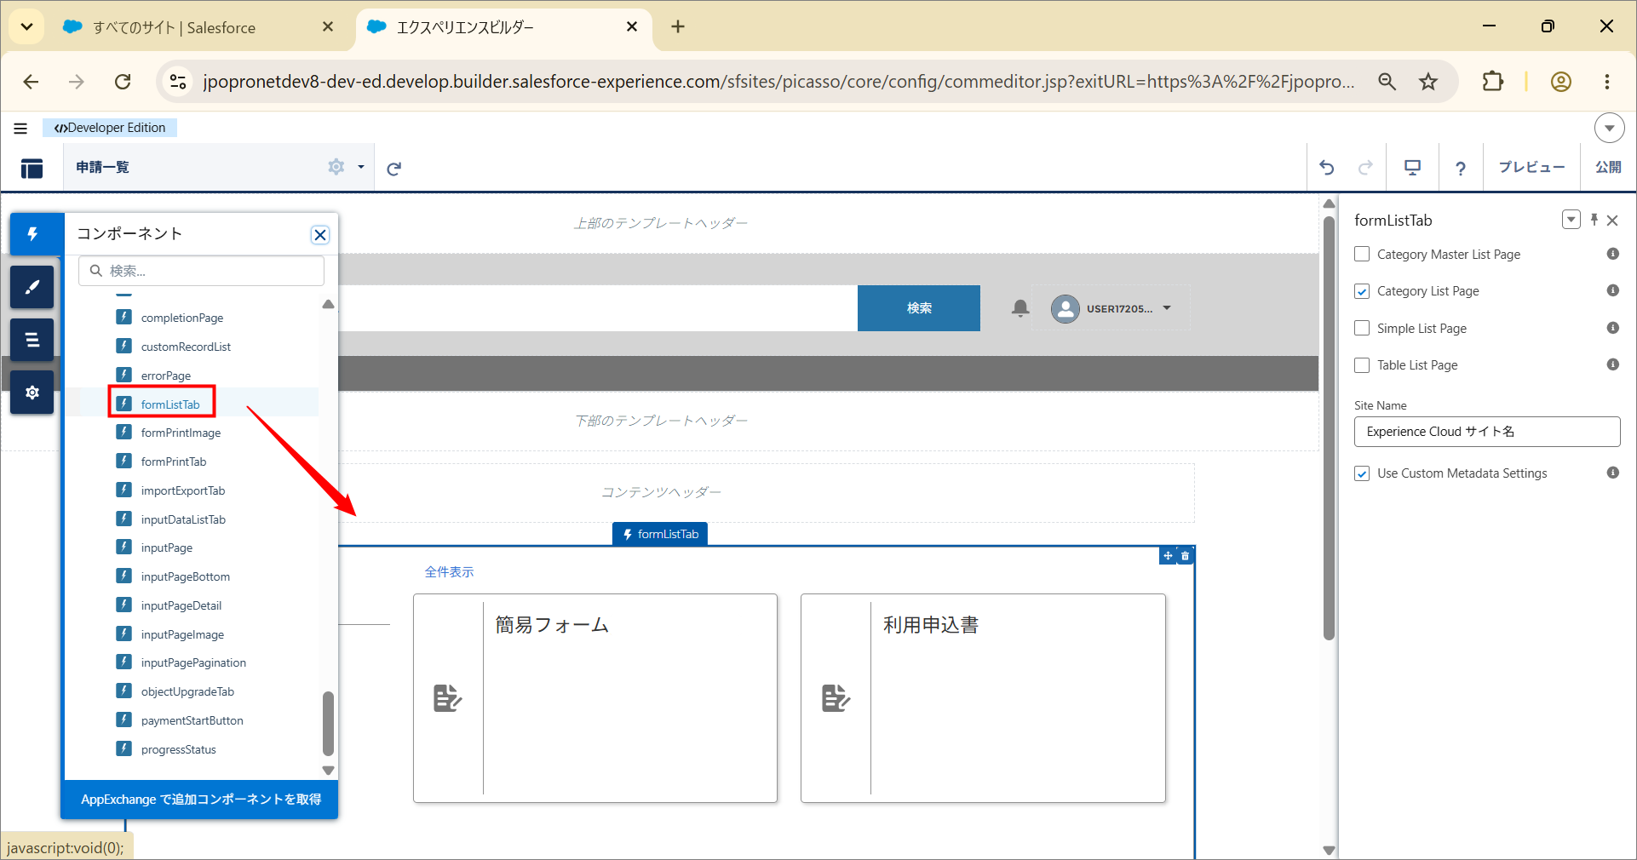Viewport: 1637px width, 860px height.
Task: Open the Components lightning bolt sidebar tab
Action: click(32, 233)
